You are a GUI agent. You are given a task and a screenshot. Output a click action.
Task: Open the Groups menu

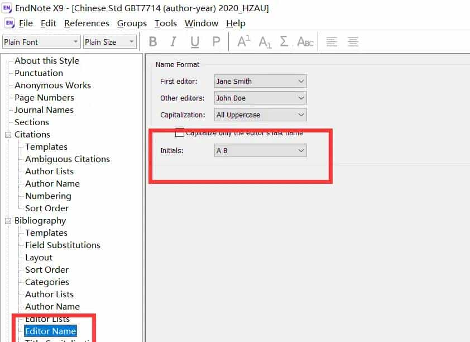tap(132, 23)
